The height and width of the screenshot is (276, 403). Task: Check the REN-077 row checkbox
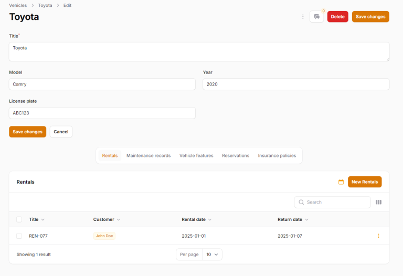click(19, 236)
